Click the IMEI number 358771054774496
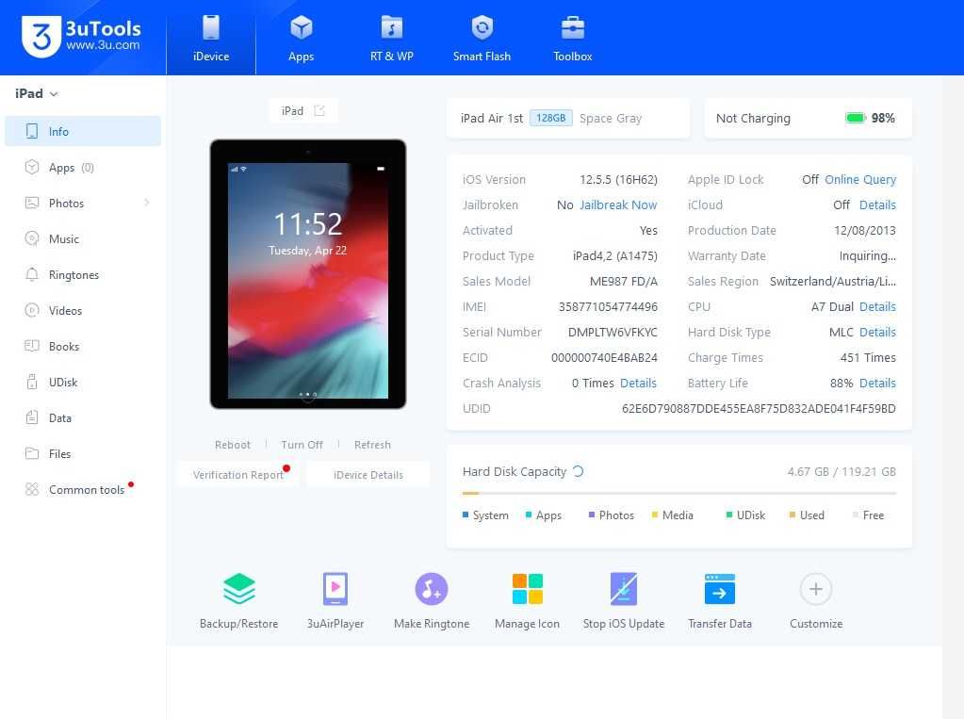The image size is (964, 719). click(x=608, y=306)
